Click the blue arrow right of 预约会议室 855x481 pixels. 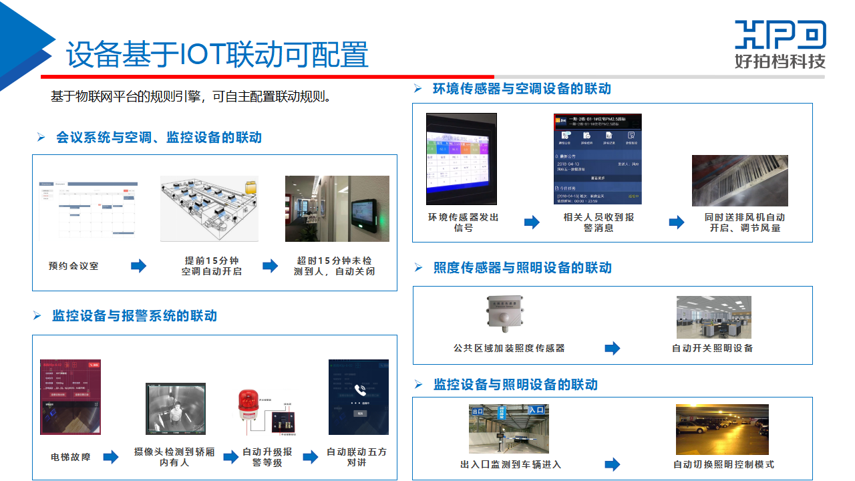coord(138,266)
